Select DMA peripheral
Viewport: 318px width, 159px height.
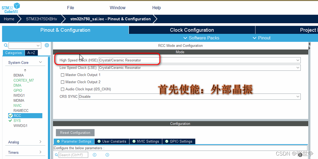[18, 85]
